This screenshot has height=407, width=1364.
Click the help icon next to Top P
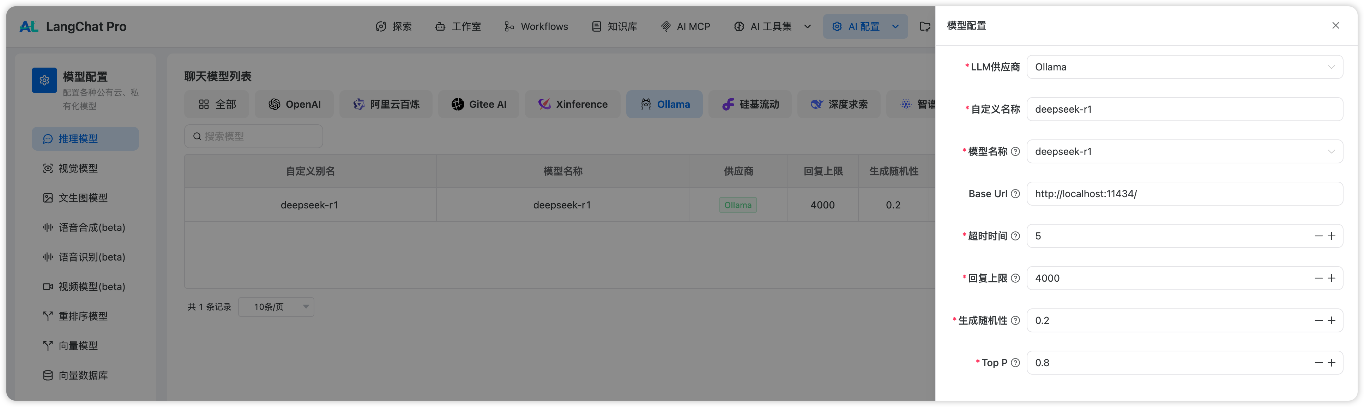(x=1015, y=363)
